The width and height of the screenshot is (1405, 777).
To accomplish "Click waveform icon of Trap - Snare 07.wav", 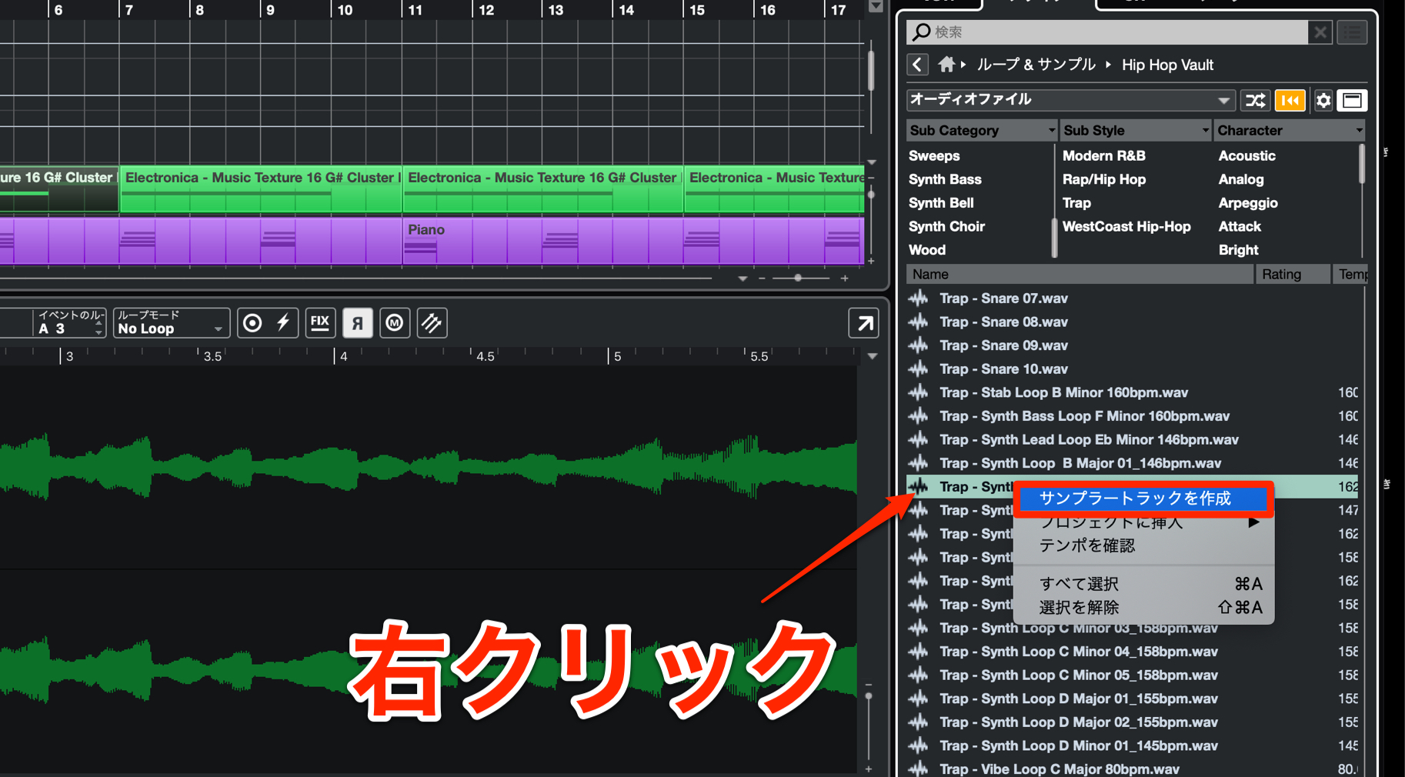I will 918,298.
